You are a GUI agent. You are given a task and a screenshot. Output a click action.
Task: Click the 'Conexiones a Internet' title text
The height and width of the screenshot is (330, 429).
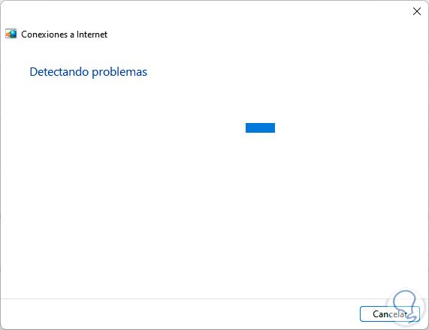point(65,34)
